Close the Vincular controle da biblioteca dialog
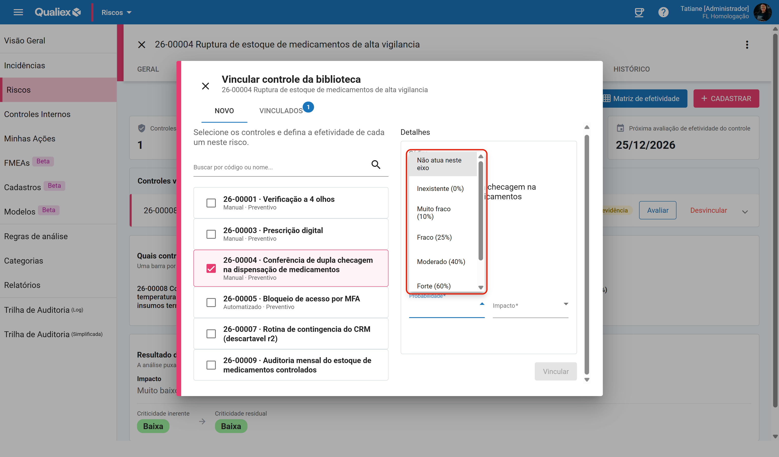The image size is (779, 457). 206,86
